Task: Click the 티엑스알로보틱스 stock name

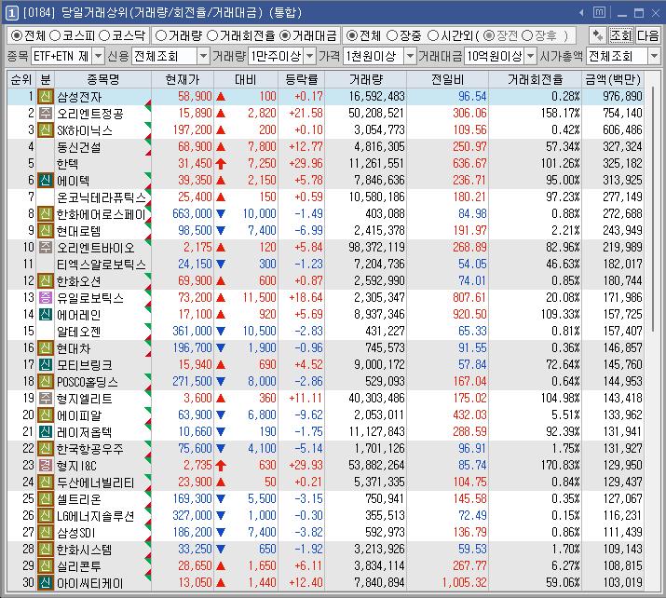Action: (102, 265)
